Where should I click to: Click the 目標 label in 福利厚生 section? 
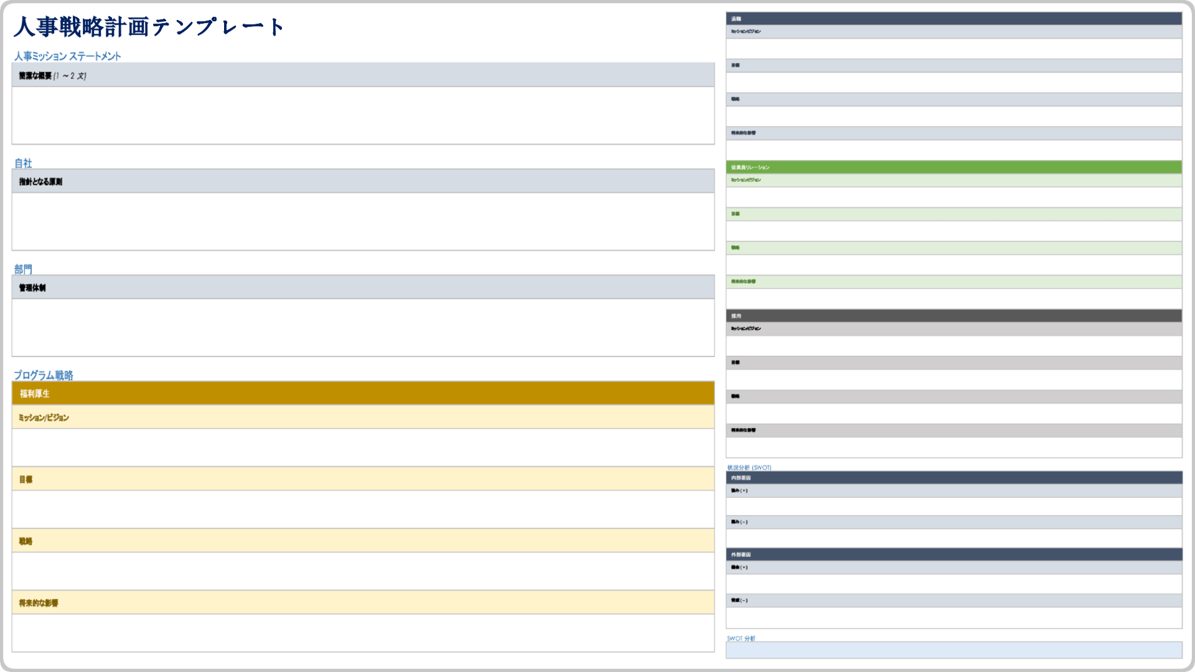point(26,479)
